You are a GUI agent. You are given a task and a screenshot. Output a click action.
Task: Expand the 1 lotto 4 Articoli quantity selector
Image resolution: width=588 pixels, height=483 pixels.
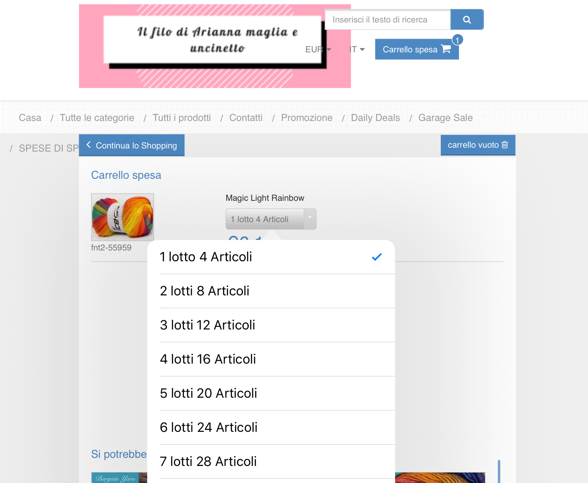coord(271,219)
